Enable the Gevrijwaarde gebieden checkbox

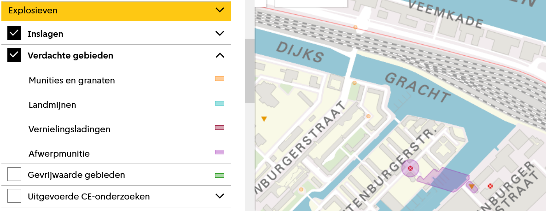14,174
